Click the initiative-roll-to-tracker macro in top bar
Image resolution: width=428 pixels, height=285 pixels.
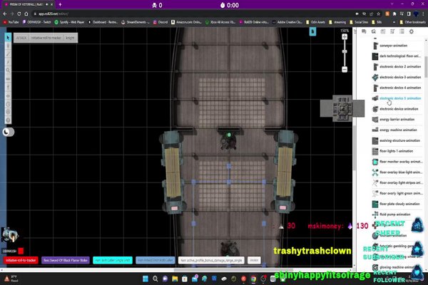(46, 38)
